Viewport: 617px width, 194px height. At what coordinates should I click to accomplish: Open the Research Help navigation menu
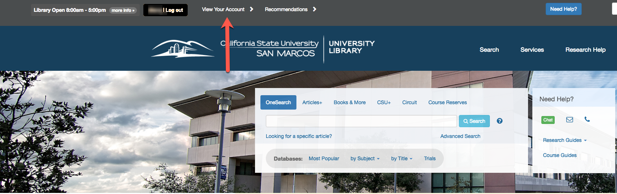coord(585,50)
